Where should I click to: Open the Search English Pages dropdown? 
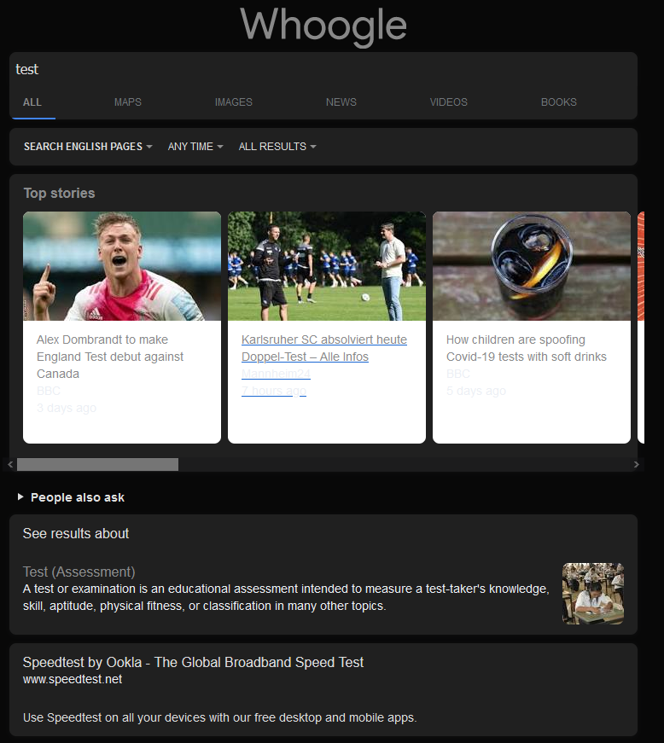pos(88,147)
